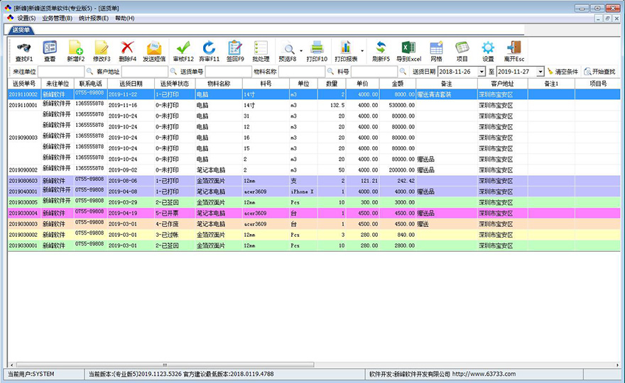The height and width of the screenshot is (383, 625).
Task: Select order row 2019110001
Action: [x=314, y=105]
